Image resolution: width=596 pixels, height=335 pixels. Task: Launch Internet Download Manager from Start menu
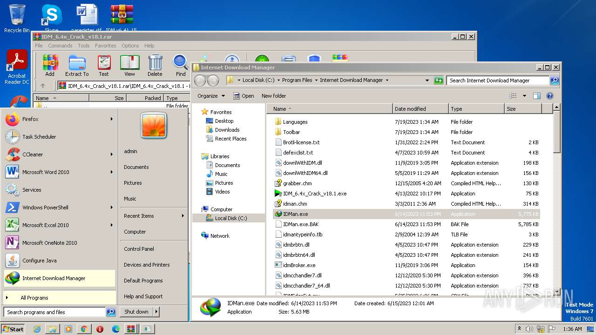click(59, 278)
